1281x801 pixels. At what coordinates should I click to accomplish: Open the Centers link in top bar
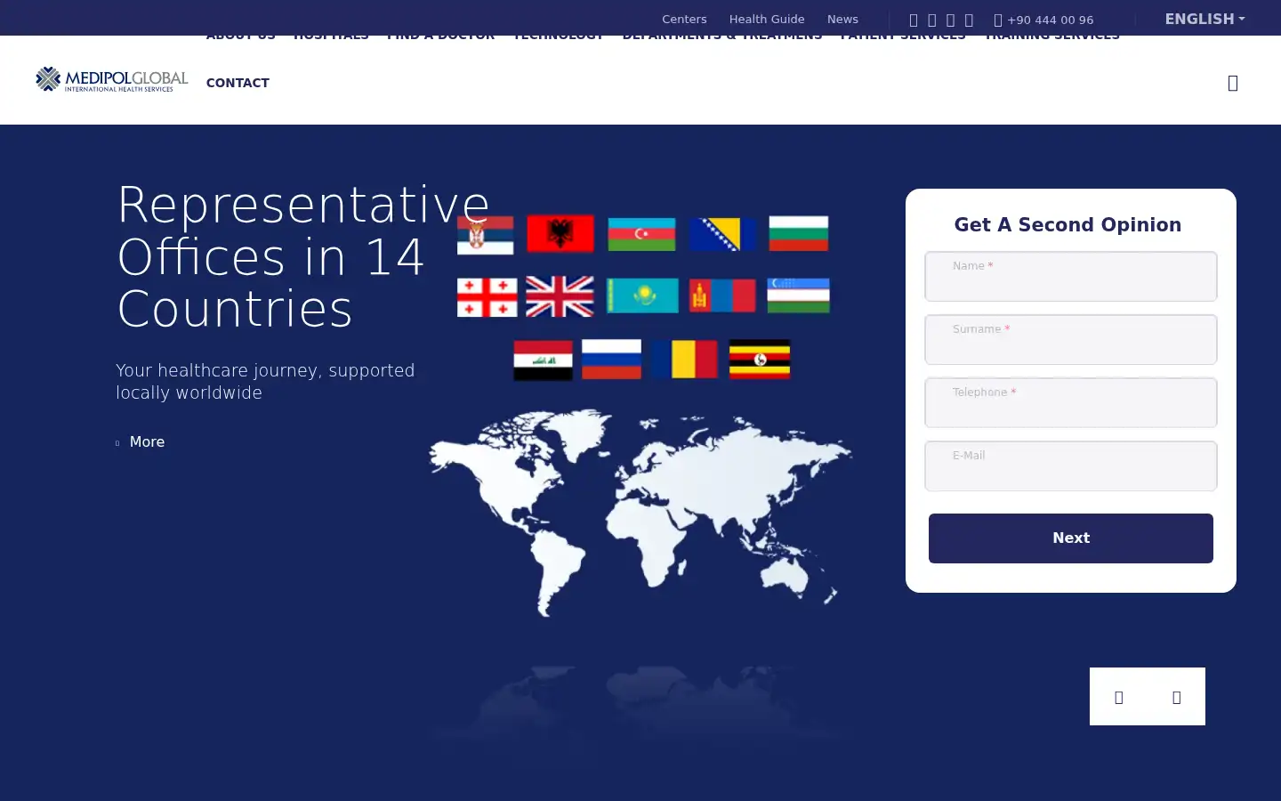(684, 19)
